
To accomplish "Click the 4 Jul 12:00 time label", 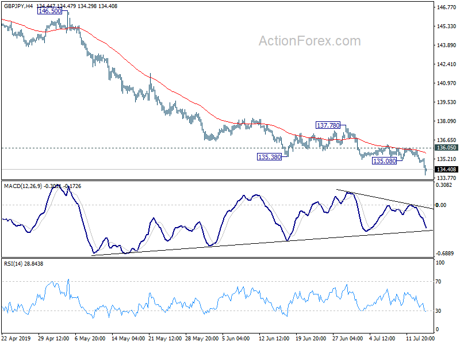I will (382, 339).
